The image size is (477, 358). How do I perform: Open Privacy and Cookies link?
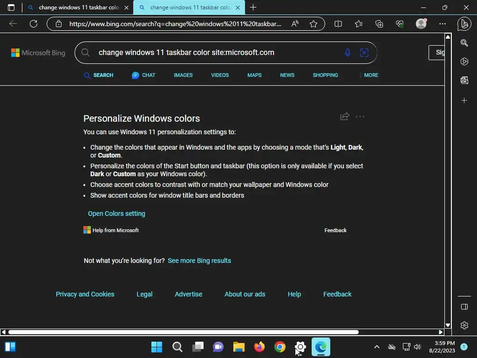[85, 294]
